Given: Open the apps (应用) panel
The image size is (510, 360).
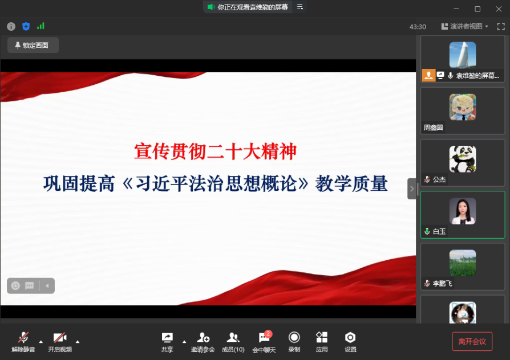Looking at the screenshot, I should click(x=322, y=341).
